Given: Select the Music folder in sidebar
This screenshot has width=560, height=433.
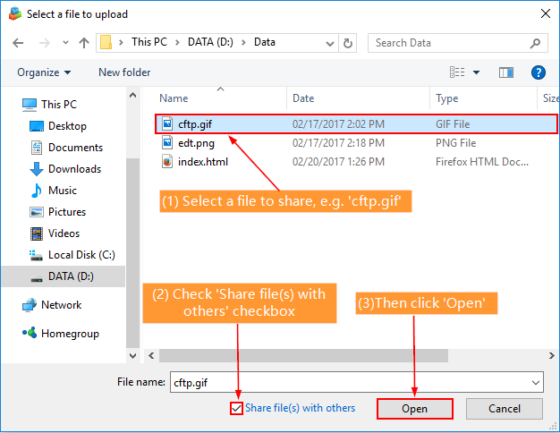Looking at the screenshot, I should [62, 191].
